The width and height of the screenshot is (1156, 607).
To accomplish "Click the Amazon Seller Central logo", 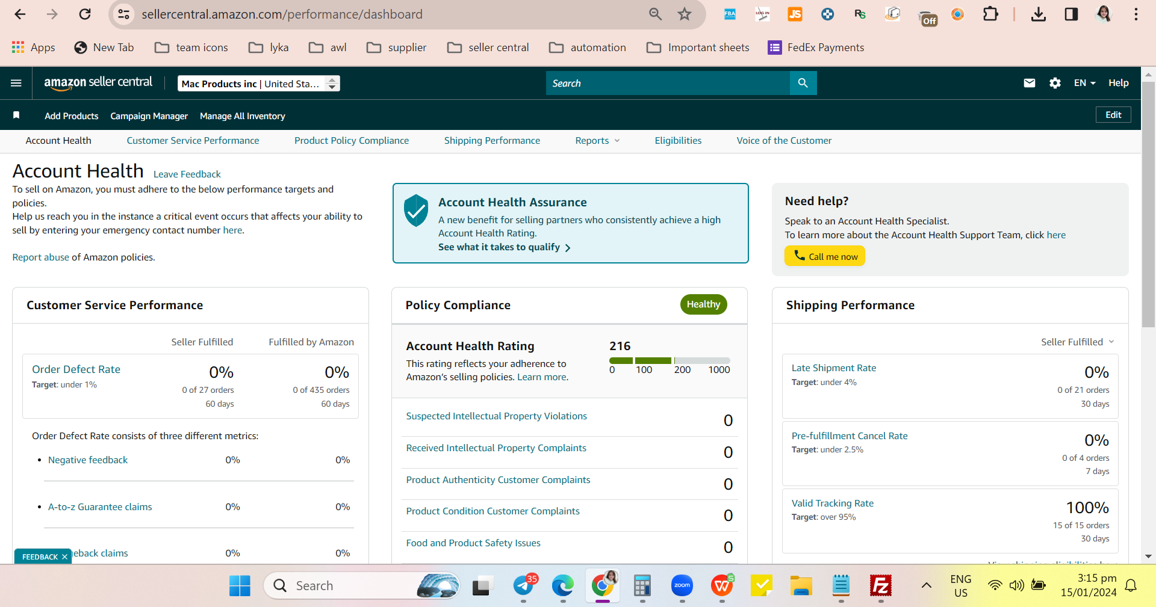I will (98, 83).
